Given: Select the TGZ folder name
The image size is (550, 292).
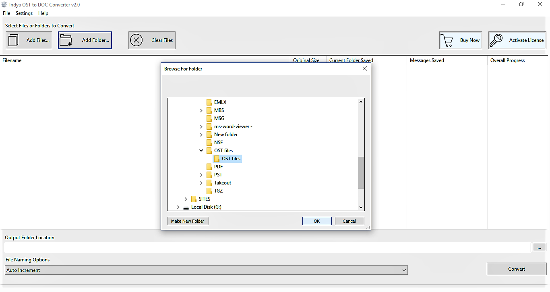Looking at the screenshot, I should pos(219,191).
